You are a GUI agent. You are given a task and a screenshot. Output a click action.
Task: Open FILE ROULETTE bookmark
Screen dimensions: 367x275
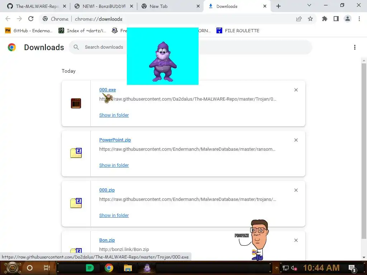click(238, 31)
